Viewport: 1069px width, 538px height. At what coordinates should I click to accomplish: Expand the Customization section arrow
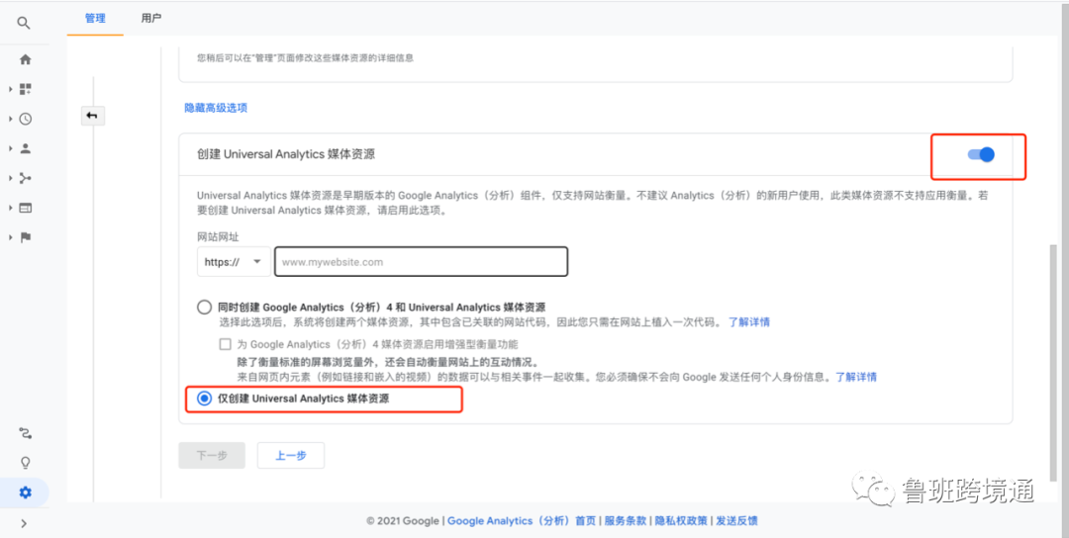click(10, 89)
